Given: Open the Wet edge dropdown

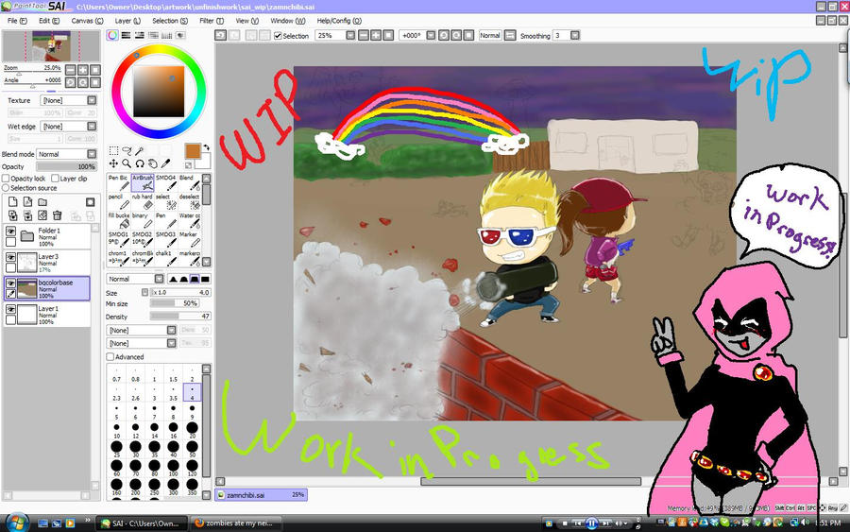Looking at the screenshot, I should [68, 127].
